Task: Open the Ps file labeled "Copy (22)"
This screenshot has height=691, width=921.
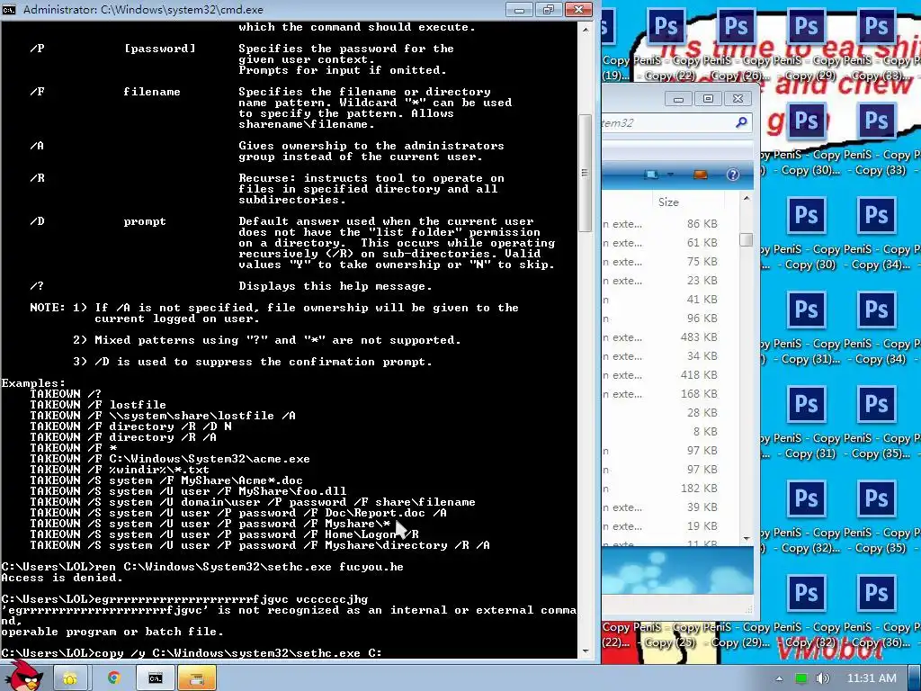Action: [666, 26]
